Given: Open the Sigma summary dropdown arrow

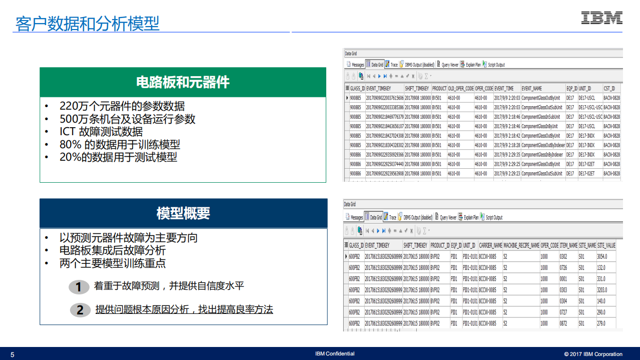Looking at the screenshot, I should 431,76.
